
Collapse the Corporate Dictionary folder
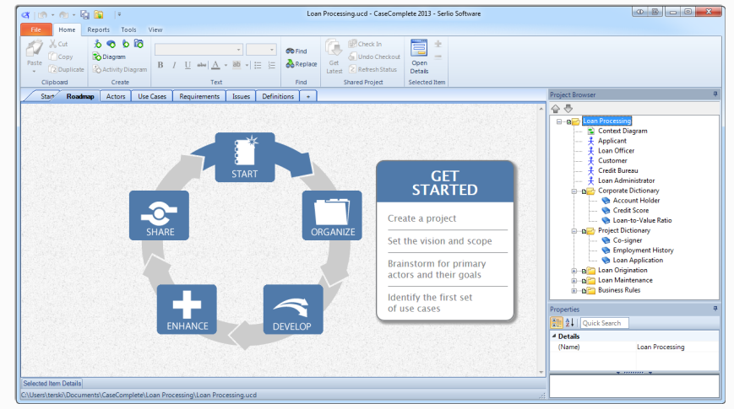574,191
